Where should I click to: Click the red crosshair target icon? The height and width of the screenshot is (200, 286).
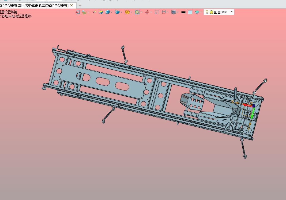tap(147, 12)
